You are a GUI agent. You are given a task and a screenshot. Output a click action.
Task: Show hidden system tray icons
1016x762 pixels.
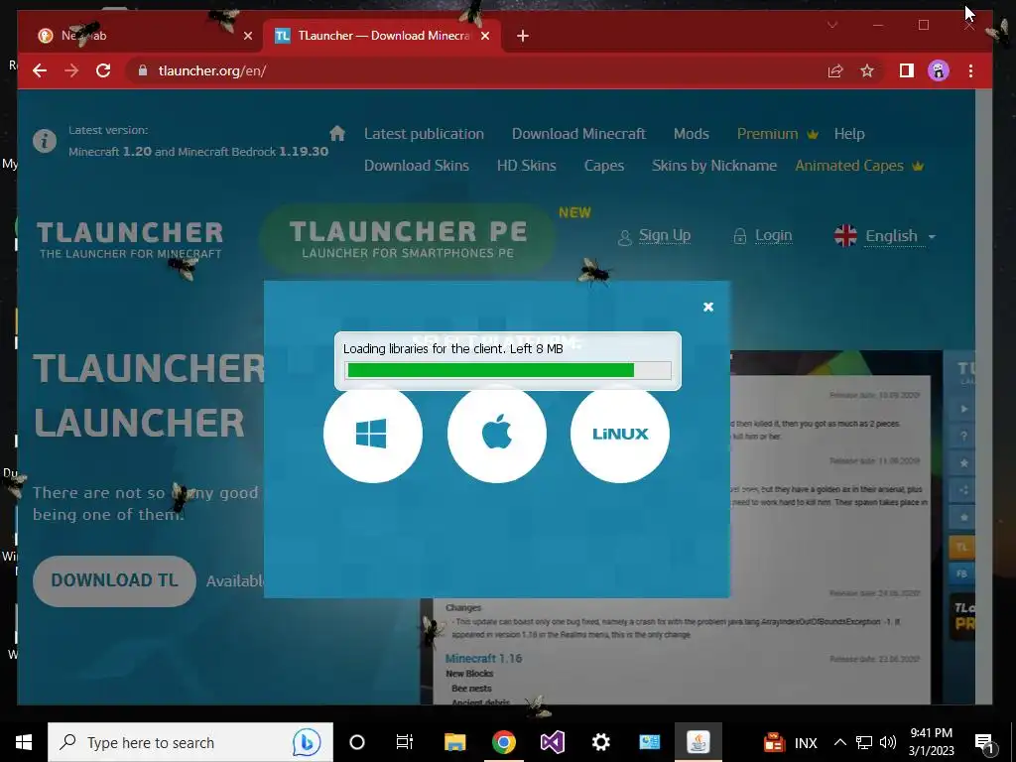click(x=839, y=742)
